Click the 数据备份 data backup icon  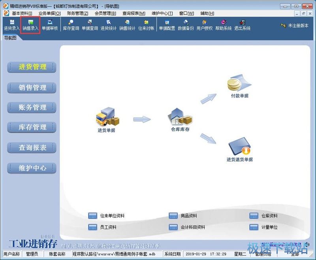tap(186, 24)
